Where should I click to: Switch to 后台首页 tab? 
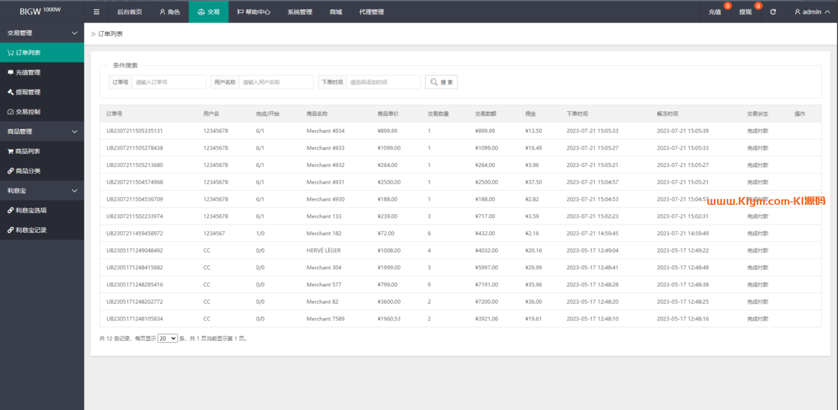click(129, 12)
